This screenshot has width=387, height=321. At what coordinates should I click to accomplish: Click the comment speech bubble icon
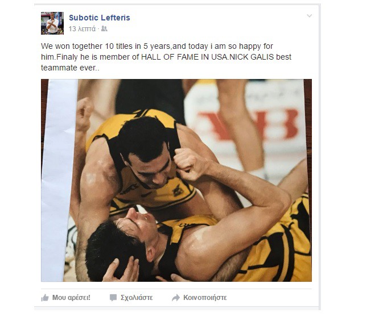(x=113, y=298)
